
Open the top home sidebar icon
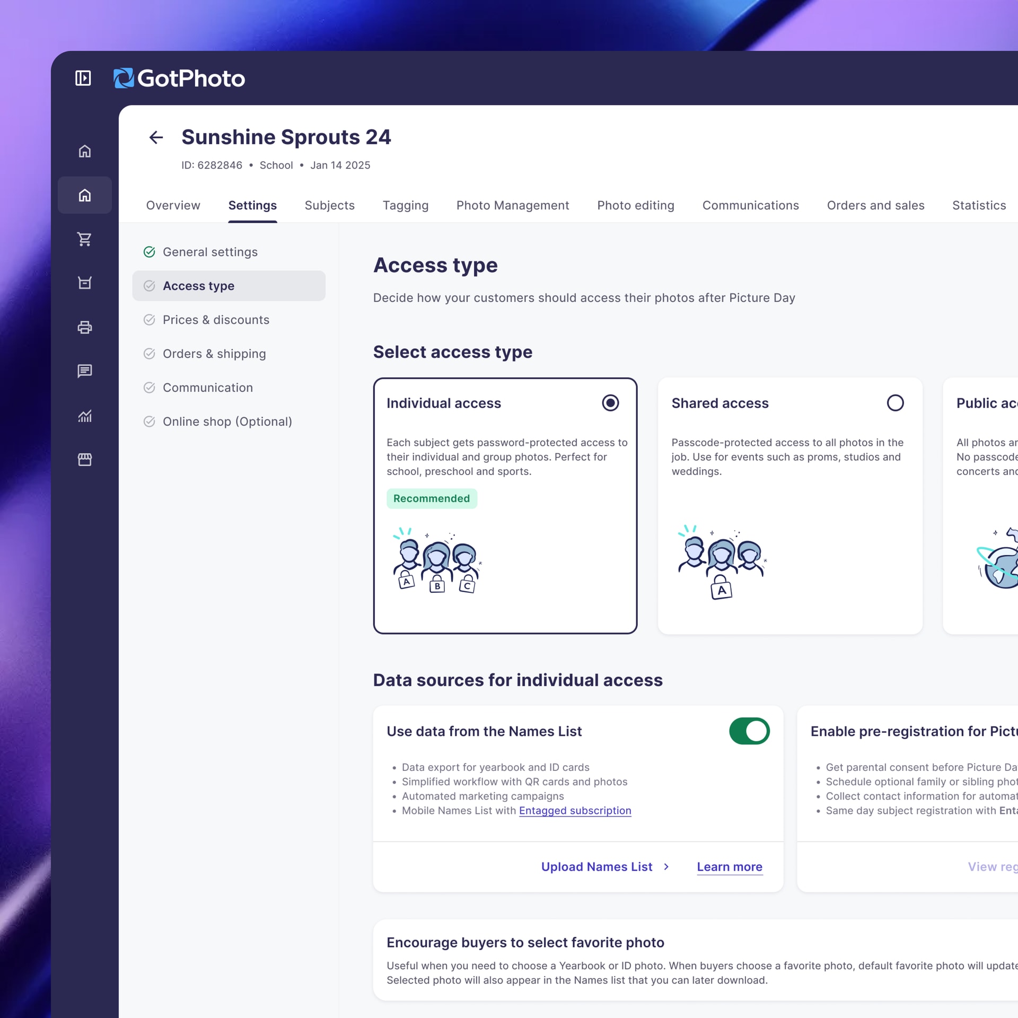85,152
